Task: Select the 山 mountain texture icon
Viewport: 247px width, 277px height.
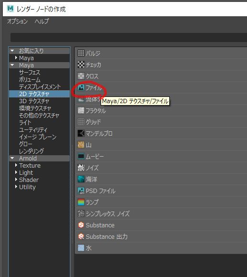Action: [81, 145]
